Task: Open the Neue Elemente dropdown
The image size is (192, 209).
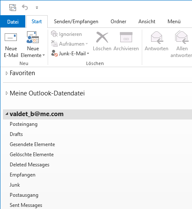Action: [x=32, y=44]
